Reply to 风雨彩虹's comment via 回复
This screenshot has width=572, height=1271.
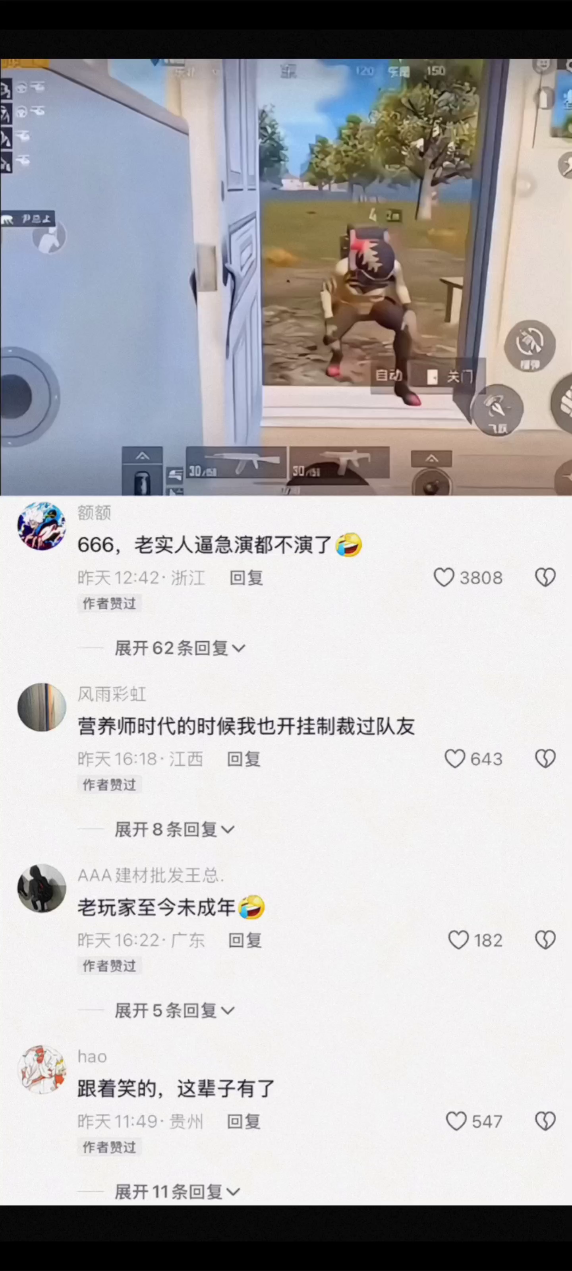coord(244,759)
